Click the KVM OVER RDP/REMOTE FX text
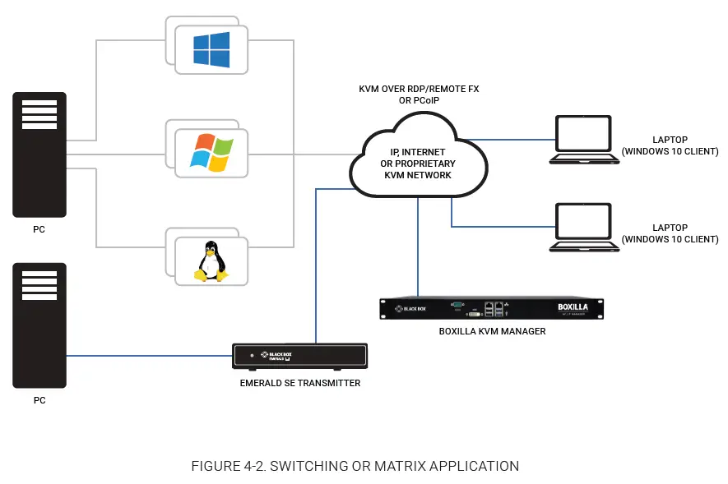This screenshot has width=728, height=484. (418, 89)
